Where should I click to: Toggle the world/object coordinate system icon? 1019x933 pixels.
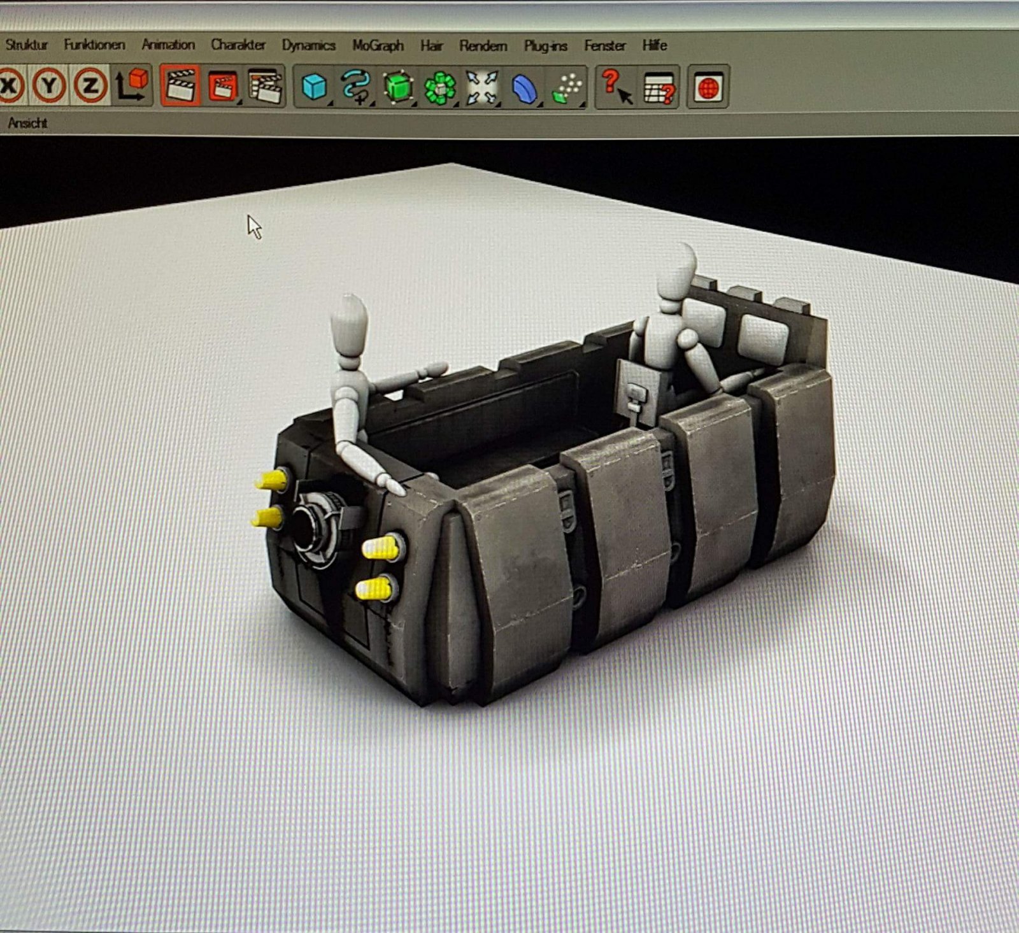pyautogui.click(x=131, y=85)
